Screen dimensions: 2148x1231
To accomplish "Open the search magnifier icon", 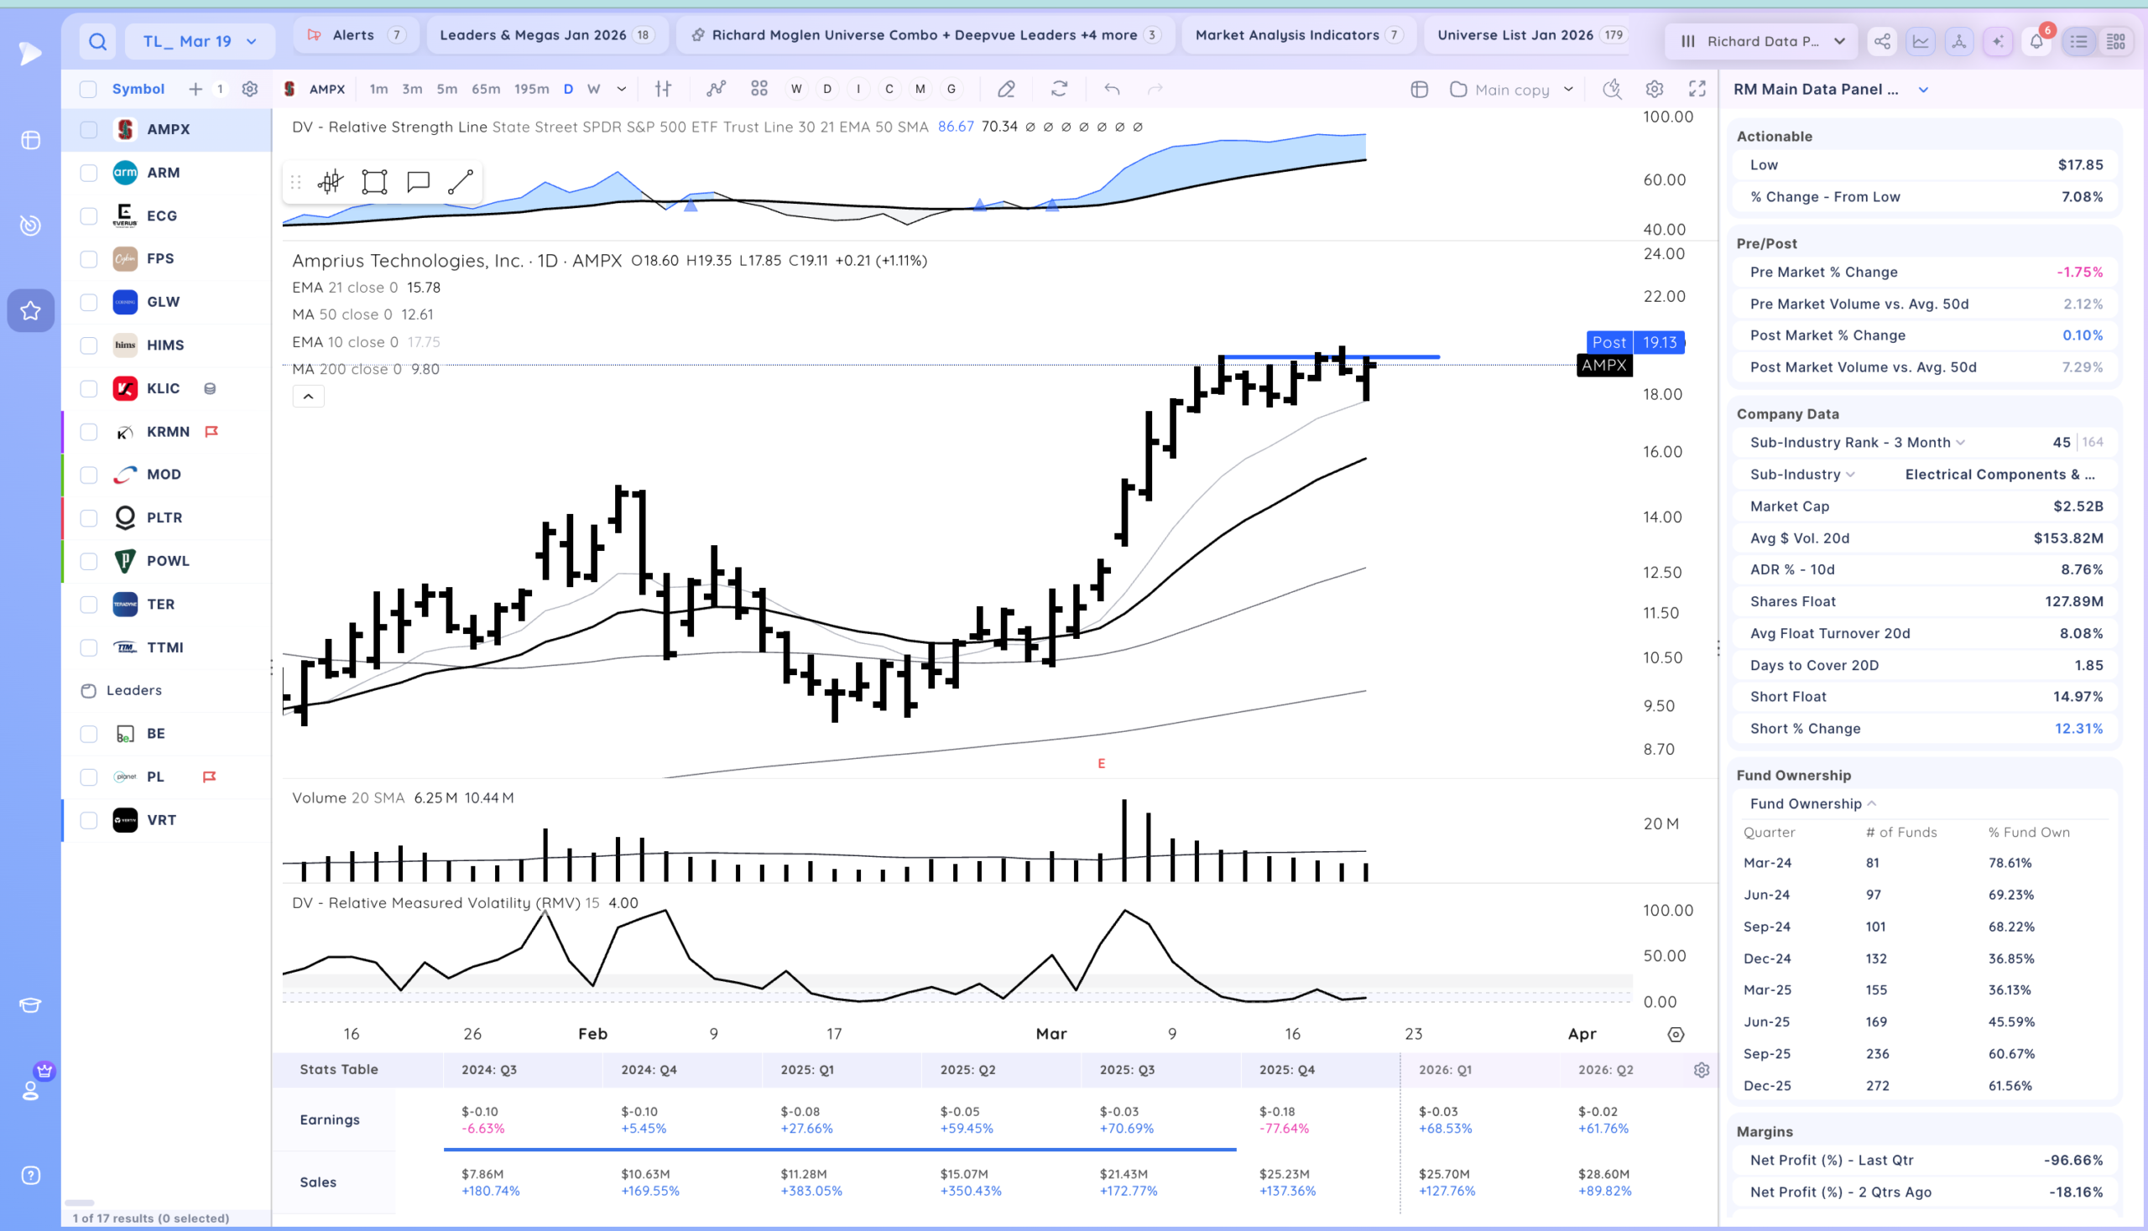I will click(x=98, y=41).
